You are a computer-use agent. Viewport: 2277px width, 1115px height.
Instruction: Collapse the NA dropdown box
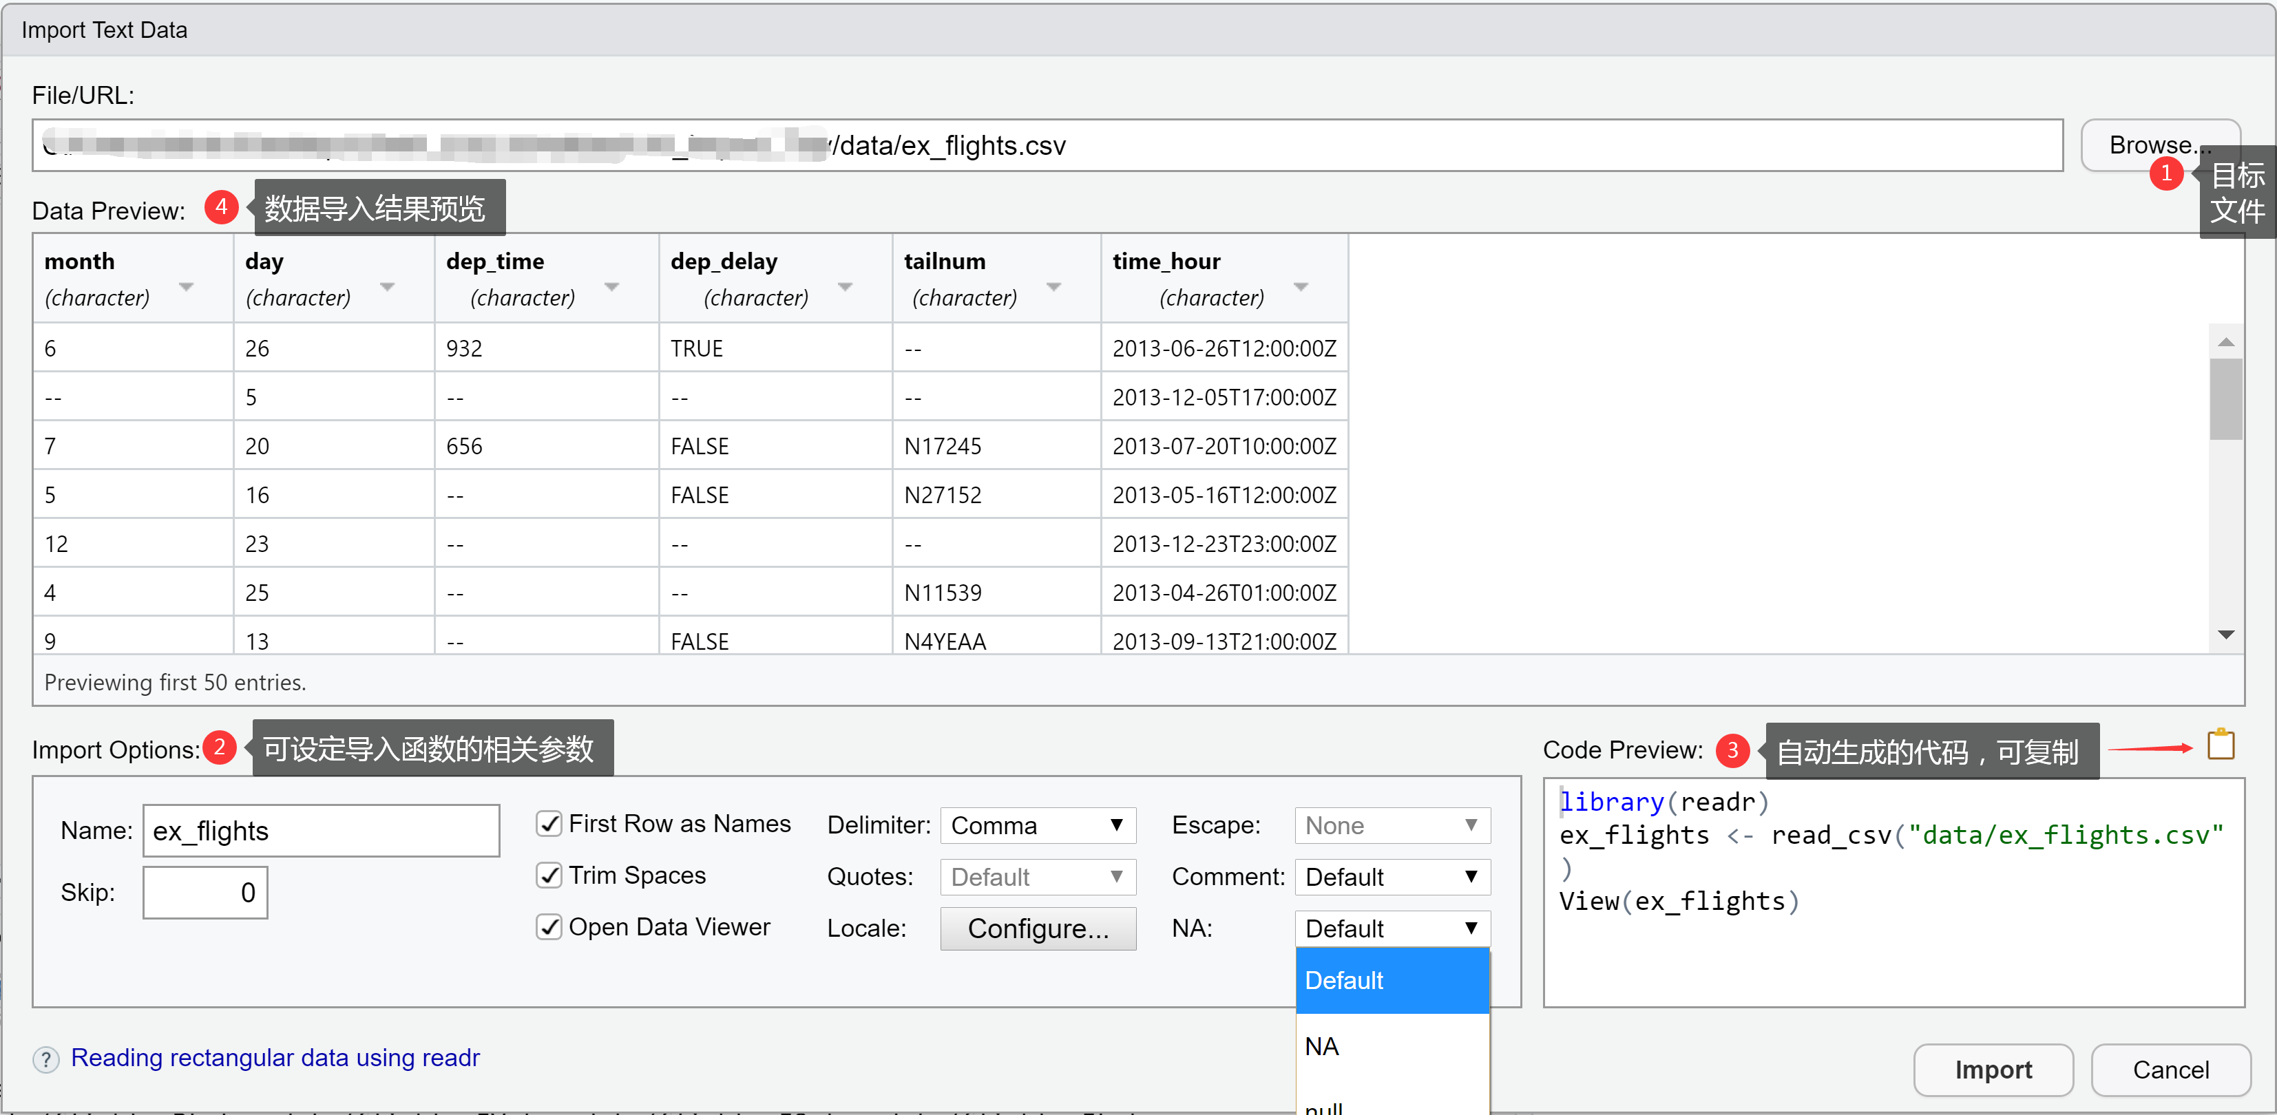[x=1392, y=928]
